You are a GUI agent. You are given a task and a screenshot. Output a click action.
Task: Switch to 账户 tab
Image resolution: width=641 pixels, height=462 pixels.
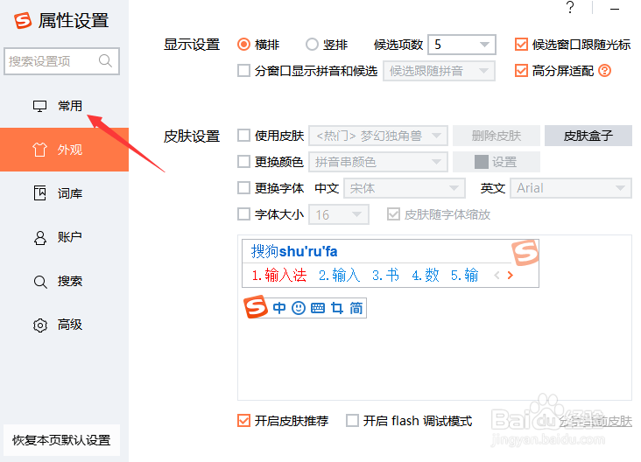click(64, 237)
